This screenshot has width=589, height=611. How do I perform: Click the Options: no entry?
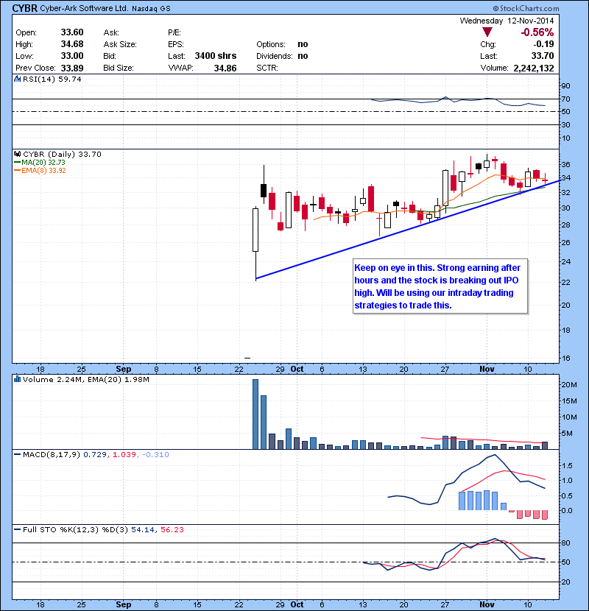pyautogui.click(x=282, y=44)
